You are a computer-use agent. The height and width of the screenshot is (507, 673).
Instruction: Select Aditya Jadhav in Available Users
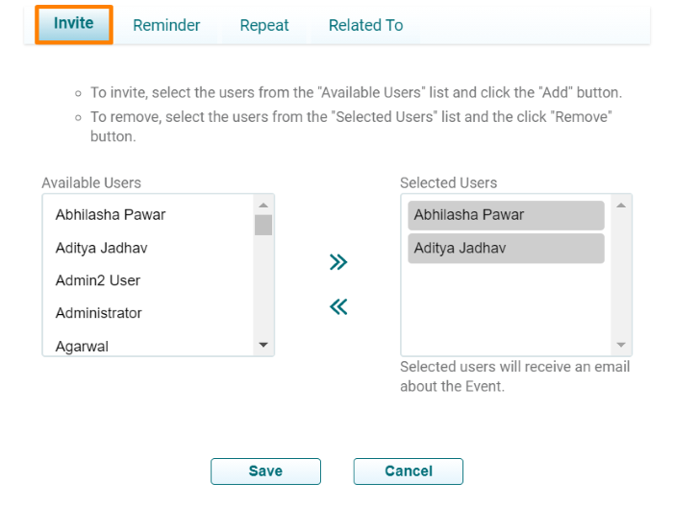click(101, 248)
